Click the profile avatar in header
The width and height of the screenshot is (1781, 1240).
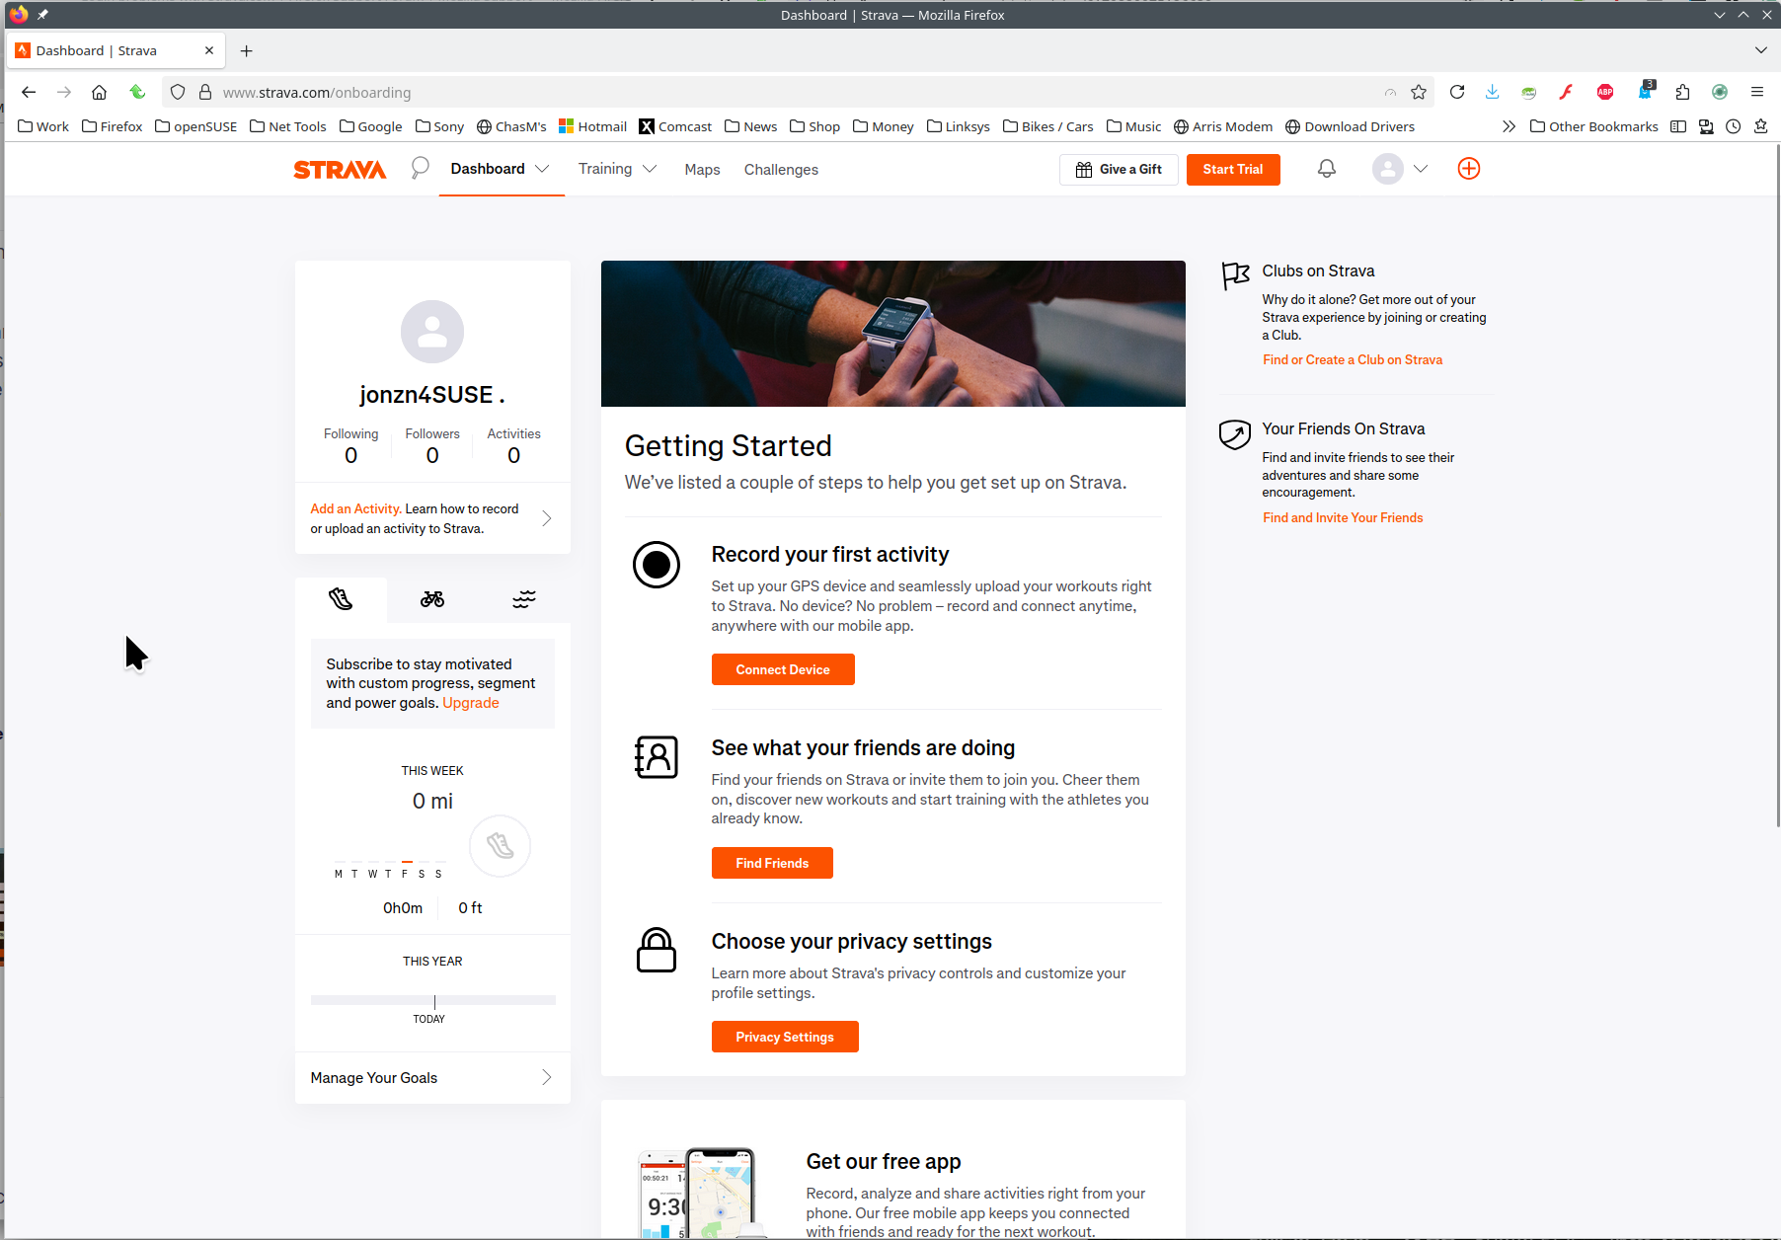click(1387, 169)
